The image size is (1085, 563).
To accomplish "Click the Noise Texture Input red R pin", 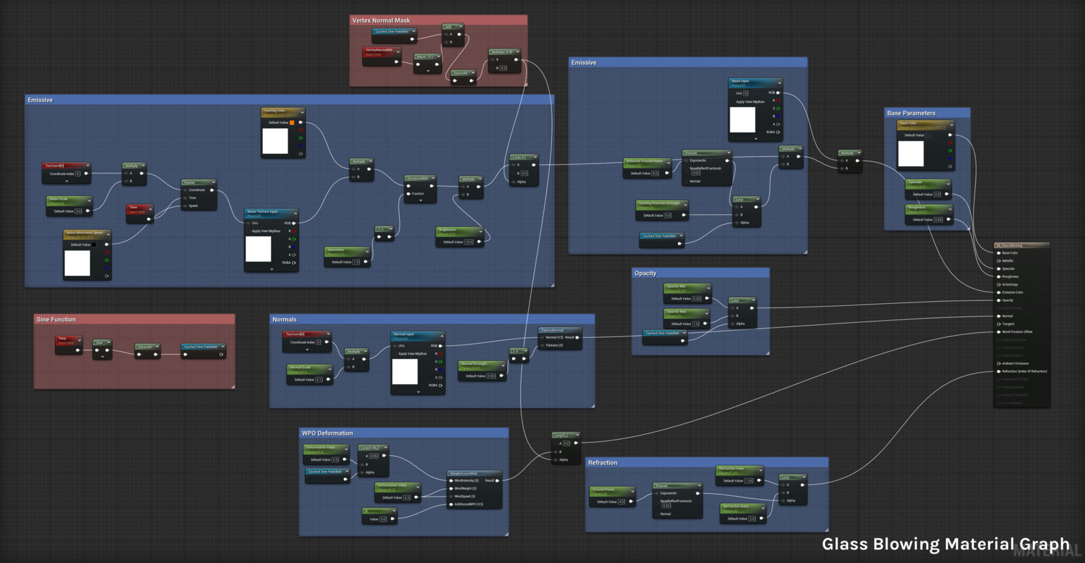I will click(x=294, y=231).
